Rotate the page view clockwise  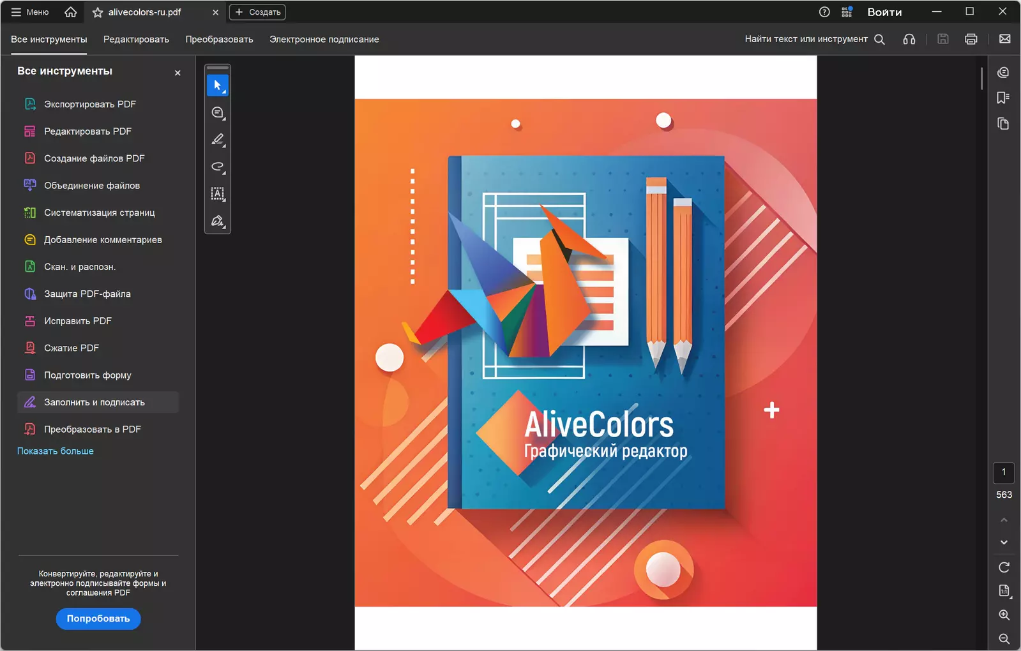1004,567
